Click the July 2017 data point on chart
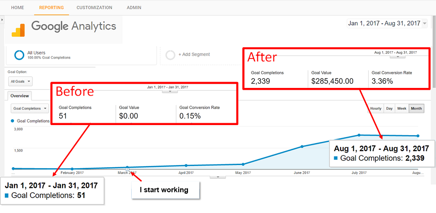436x213 pixels. coord(359,135)
